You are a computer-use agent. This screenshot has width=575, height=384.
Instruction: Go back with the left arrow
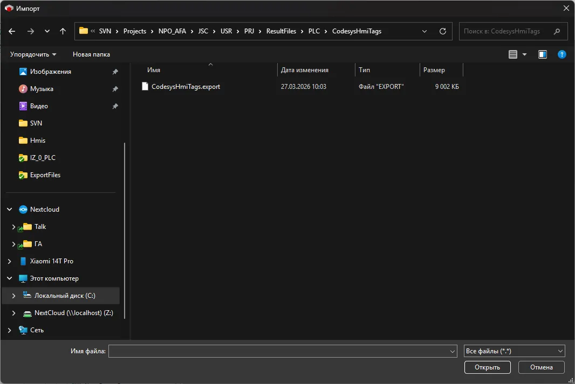tap(12, 31)
